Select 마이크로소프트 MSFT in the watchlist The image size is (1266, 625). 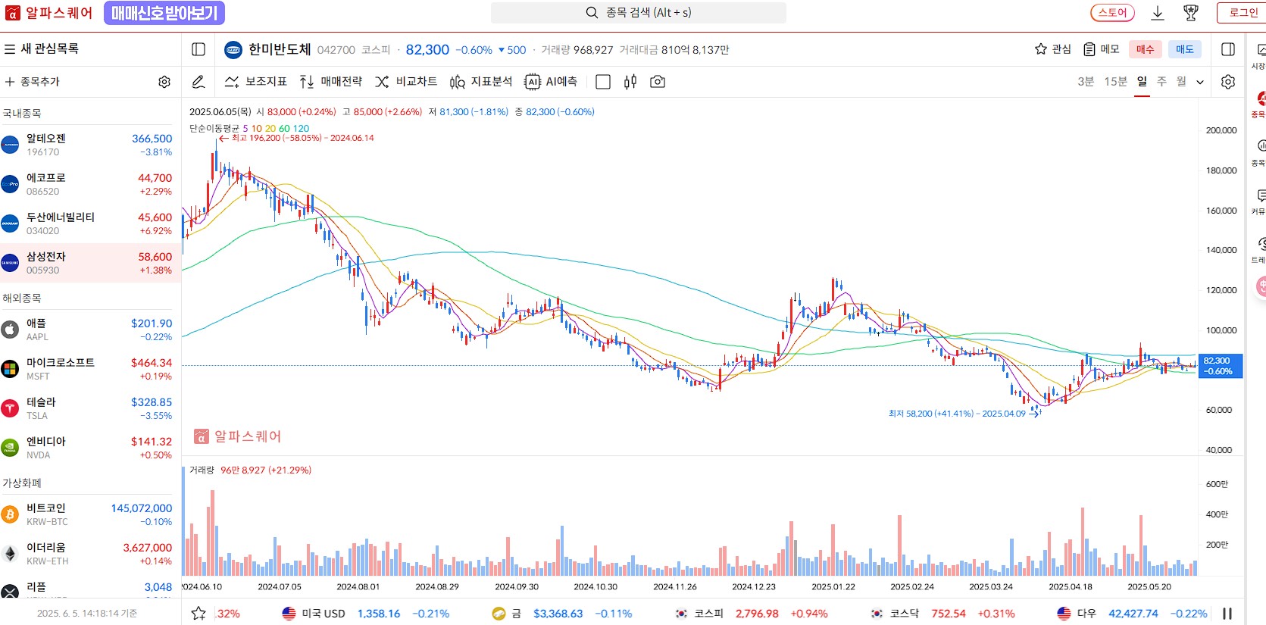89,369
